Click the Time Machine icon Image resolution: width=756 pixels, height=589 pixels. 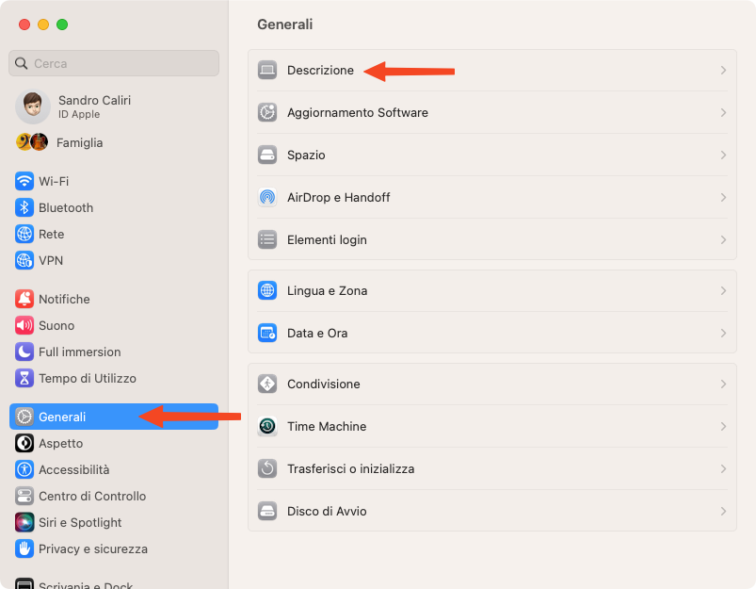pyautogui.click(x=267, y=426)
